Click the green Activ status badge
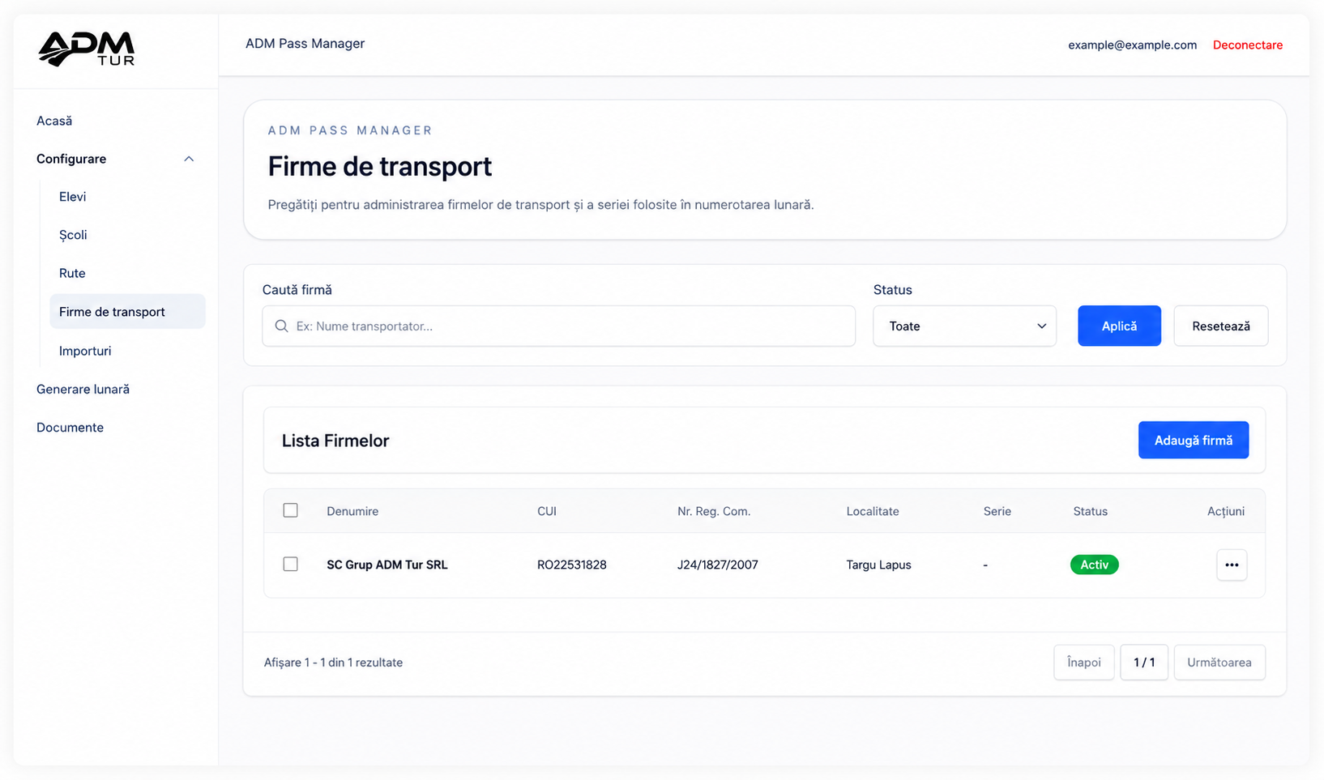 [x=1094, y=565]
